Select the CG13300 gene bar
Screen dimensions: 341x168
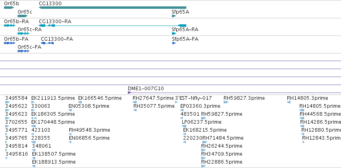pos(113,8)
